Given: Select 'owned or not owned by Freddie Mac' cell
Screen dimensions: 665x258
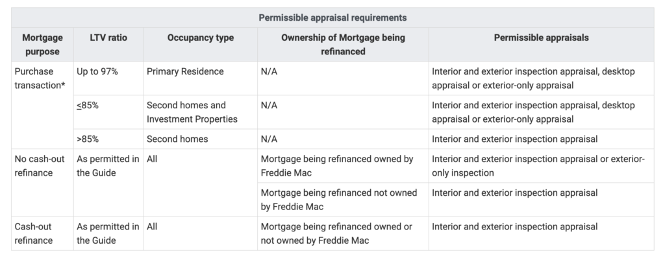Looking at the screenshot, I should [343, 233].
